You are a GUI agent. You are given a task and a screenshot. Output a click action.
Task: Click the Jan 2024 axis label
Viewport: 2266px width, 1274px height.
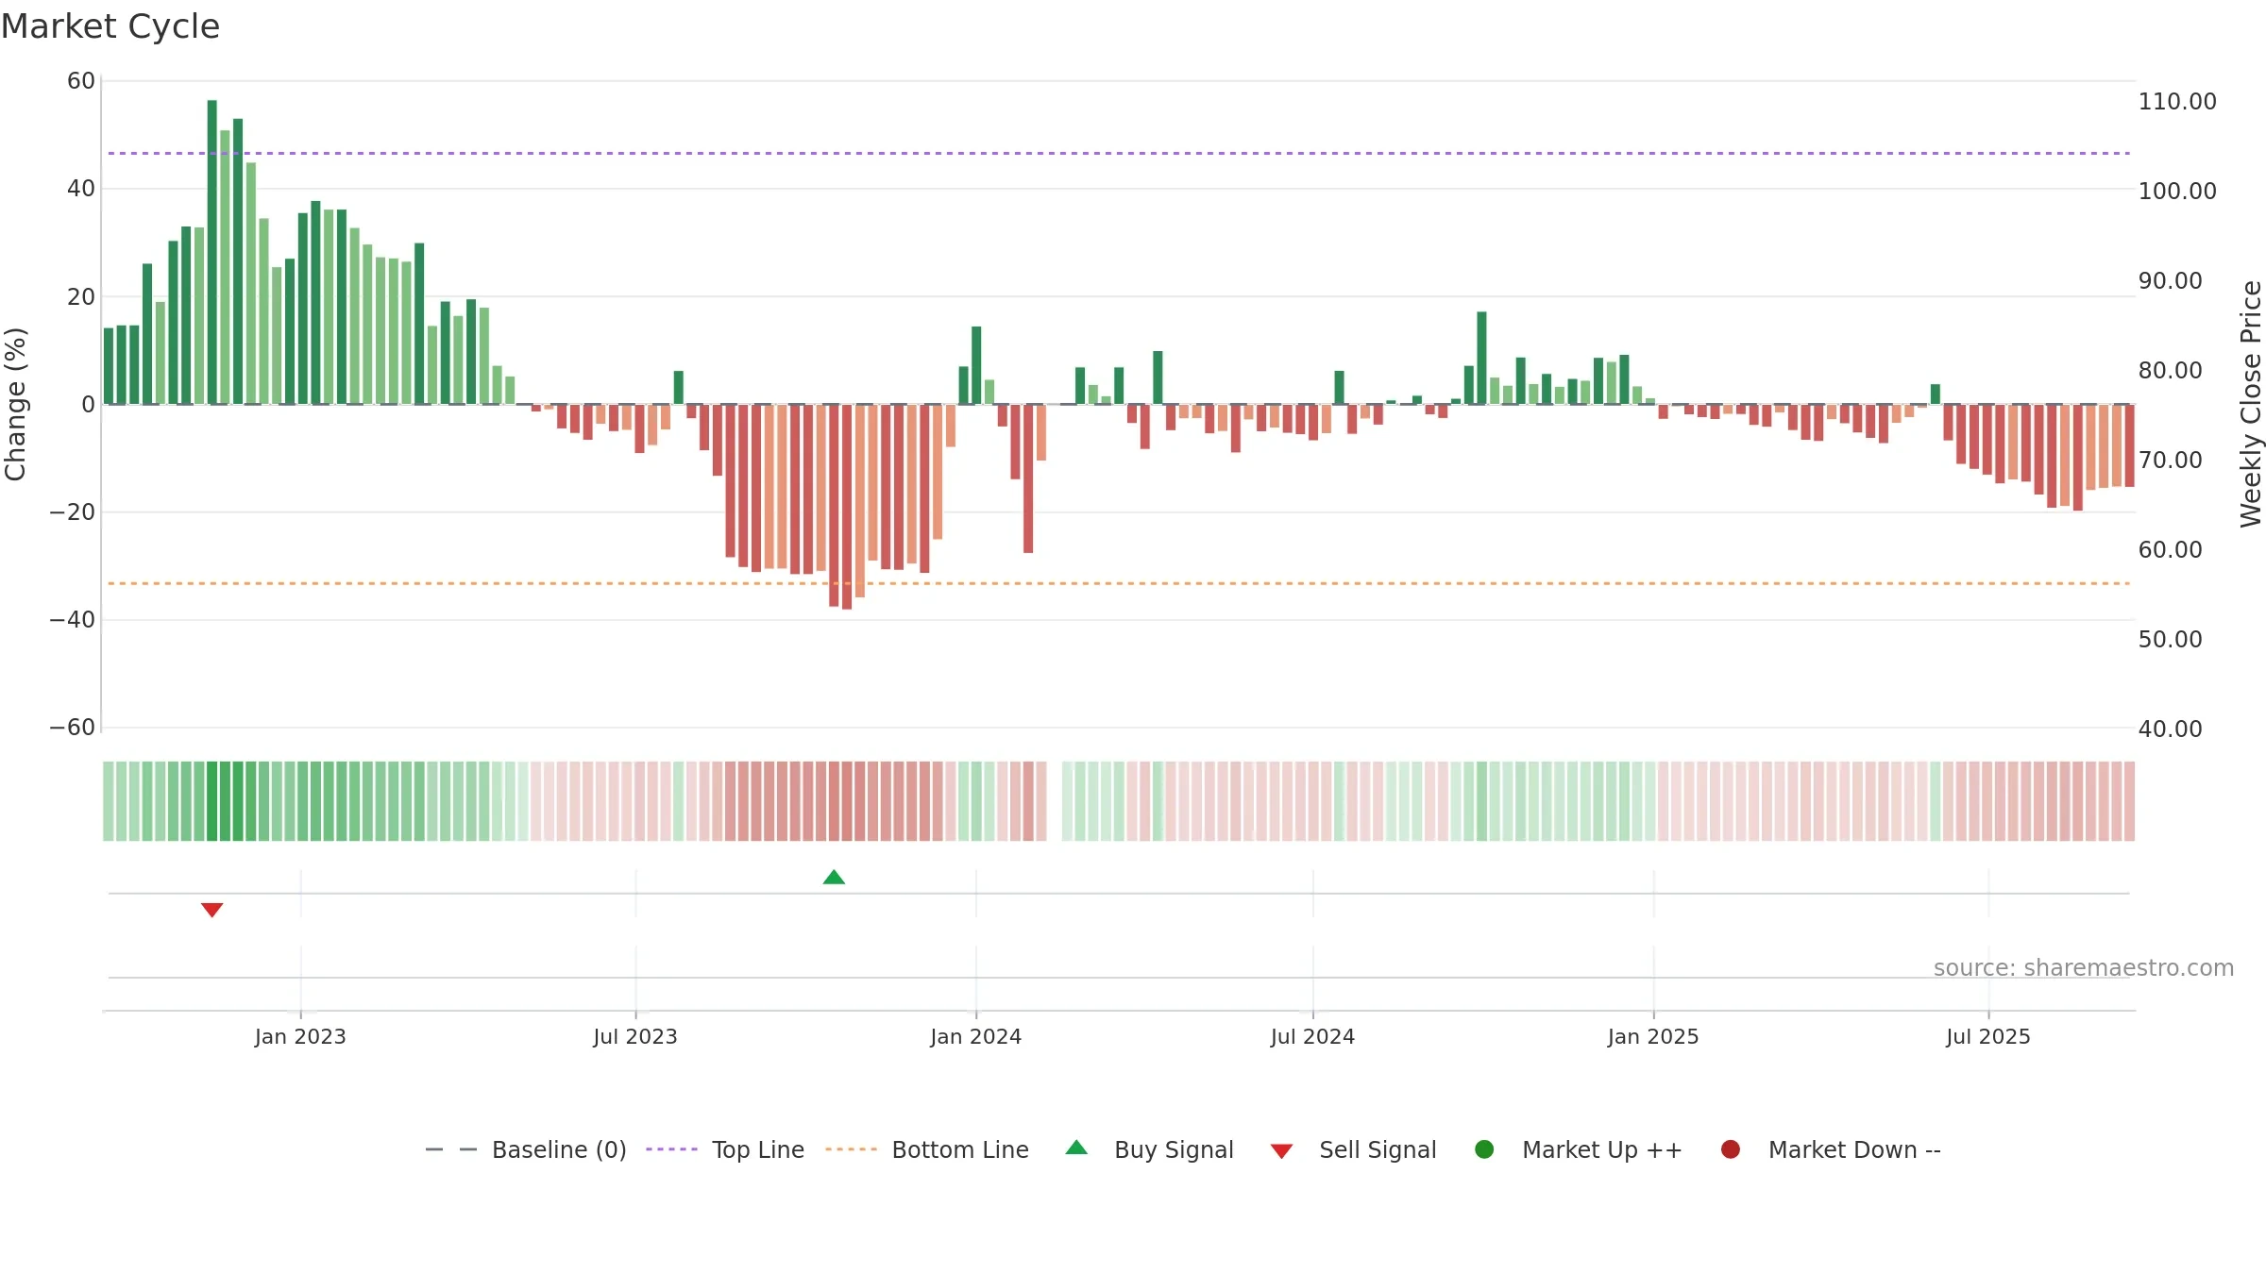976,1037
